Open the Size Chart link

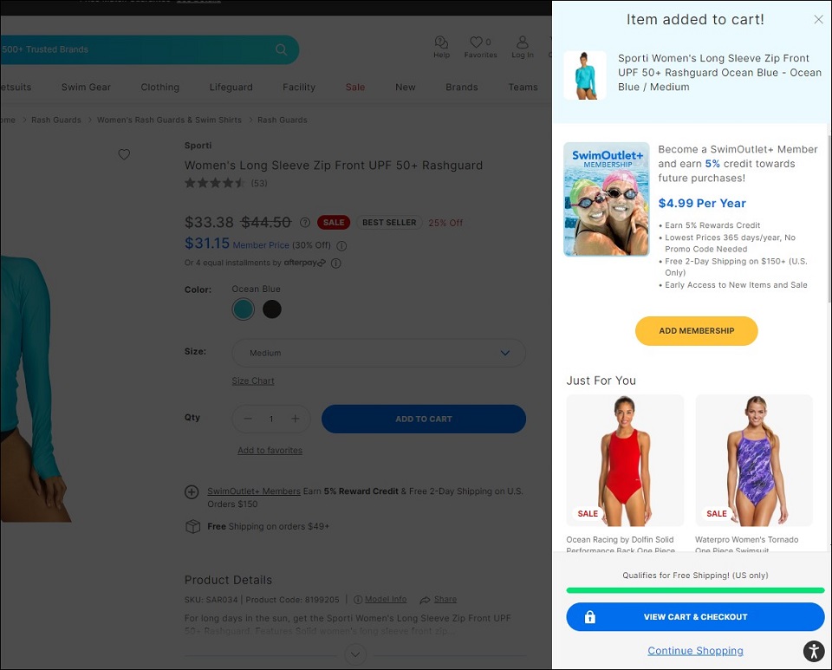[253, 381]
